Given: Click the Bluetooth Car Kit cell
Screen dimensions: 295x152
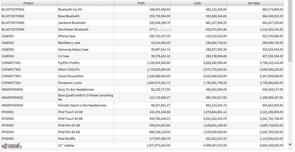Looking at the screenshot, I should tap(70, 9).
